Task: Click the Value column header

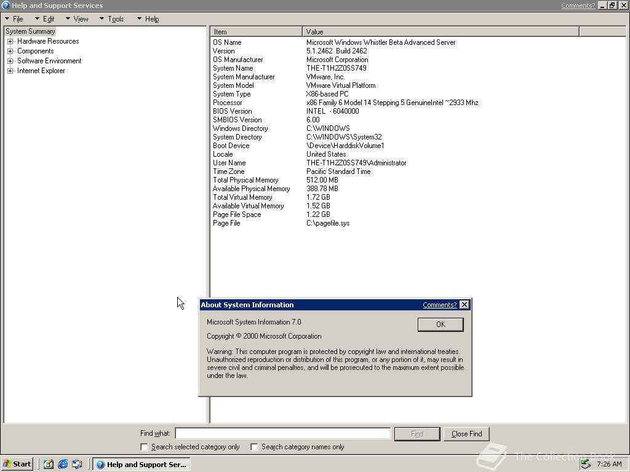Action: click(x=441, y=32)
